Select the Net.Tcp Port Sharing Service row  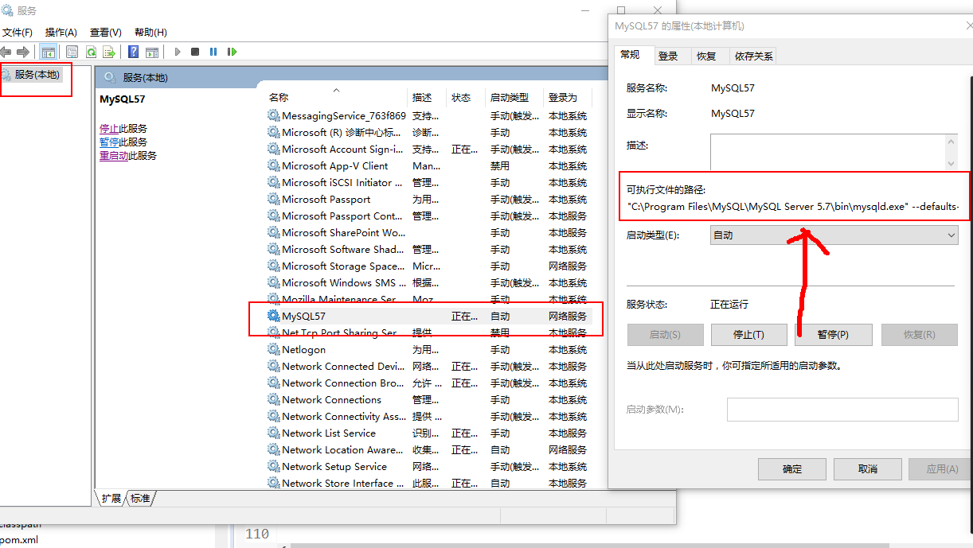[x=430, y=332]
